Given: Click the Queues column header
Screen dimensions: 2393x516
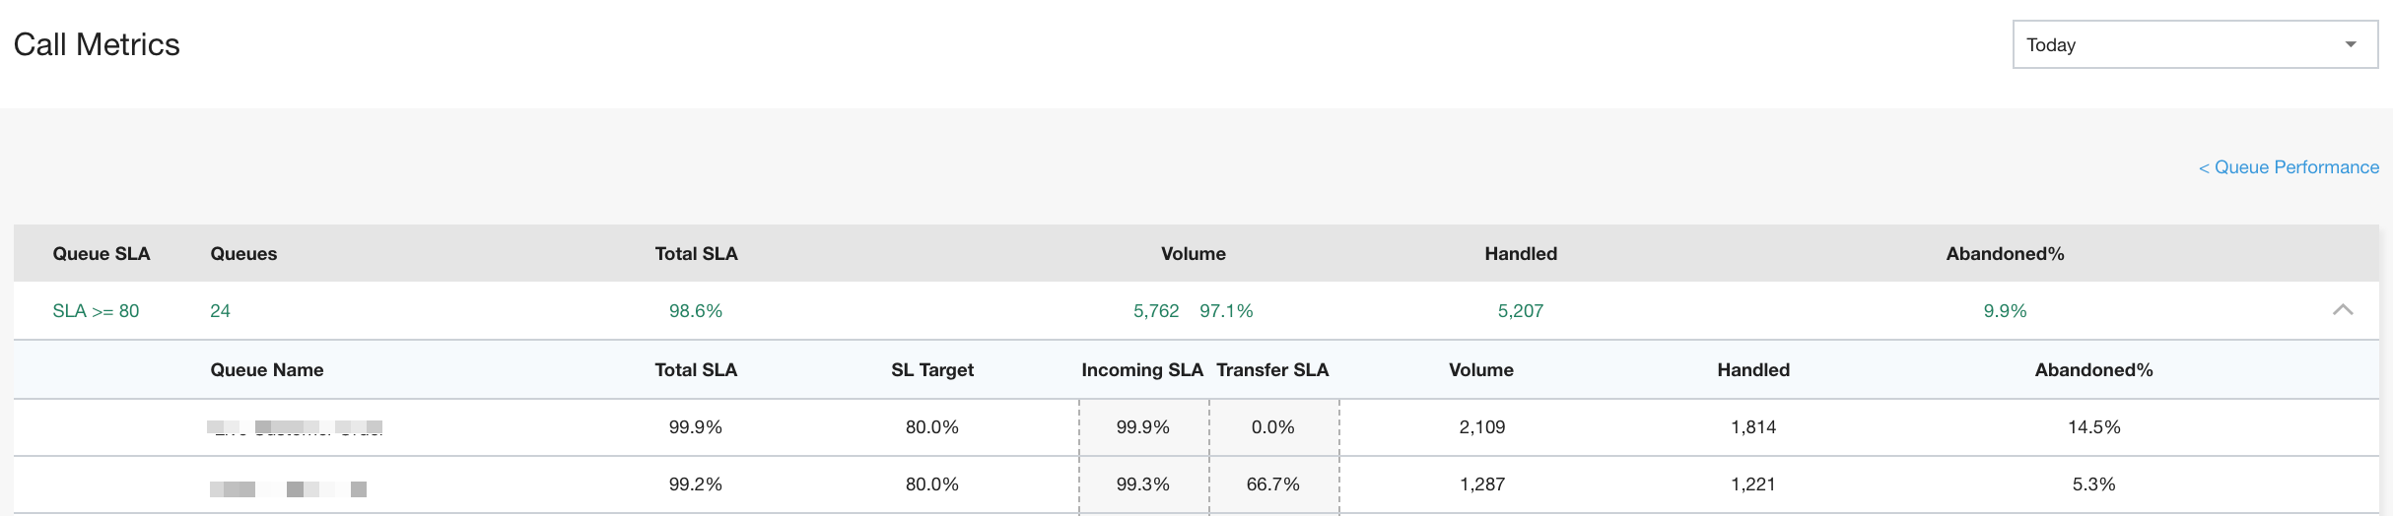Looking at the screenshot, I should coord(243,254).
